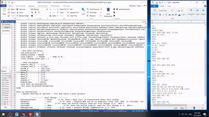Adjust the WordPad zoom slider handle
This screenshot has width=209, height=117.
(194, 108)
